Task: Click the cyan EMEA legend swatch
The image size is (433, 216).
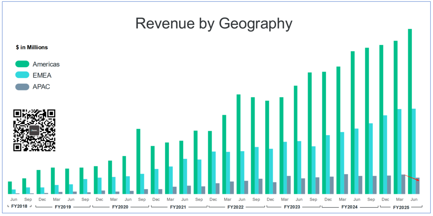Action: (x=22, y=75)
